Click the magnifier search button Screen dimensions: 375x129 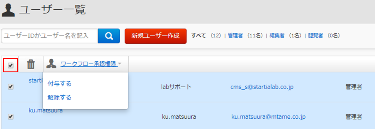pos(109,36)
